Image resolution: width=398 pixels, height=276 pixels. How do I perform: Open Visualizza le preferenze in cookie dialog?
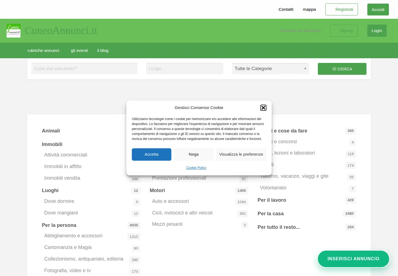point(241,154)
